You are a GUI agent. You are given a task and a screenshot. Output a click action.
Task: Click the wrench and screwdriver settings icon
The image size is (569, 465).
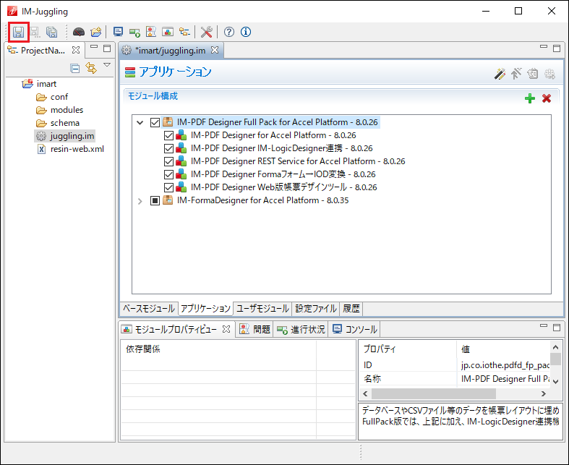tap(206, 32)
